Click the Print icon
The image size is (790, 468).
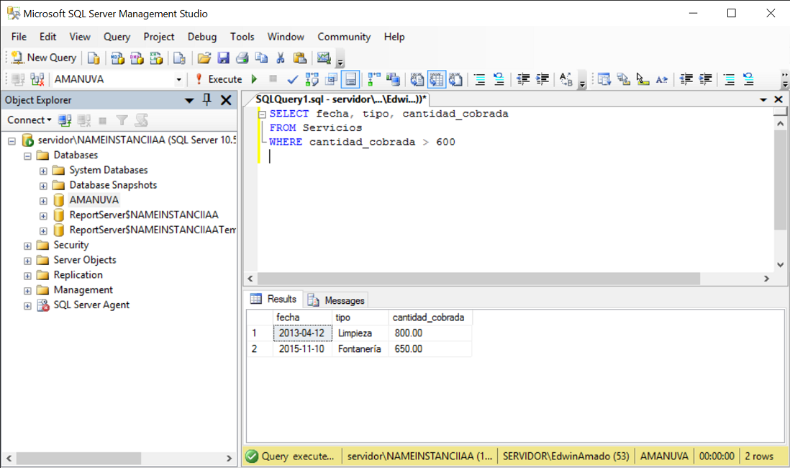click(x=242, y=57)
